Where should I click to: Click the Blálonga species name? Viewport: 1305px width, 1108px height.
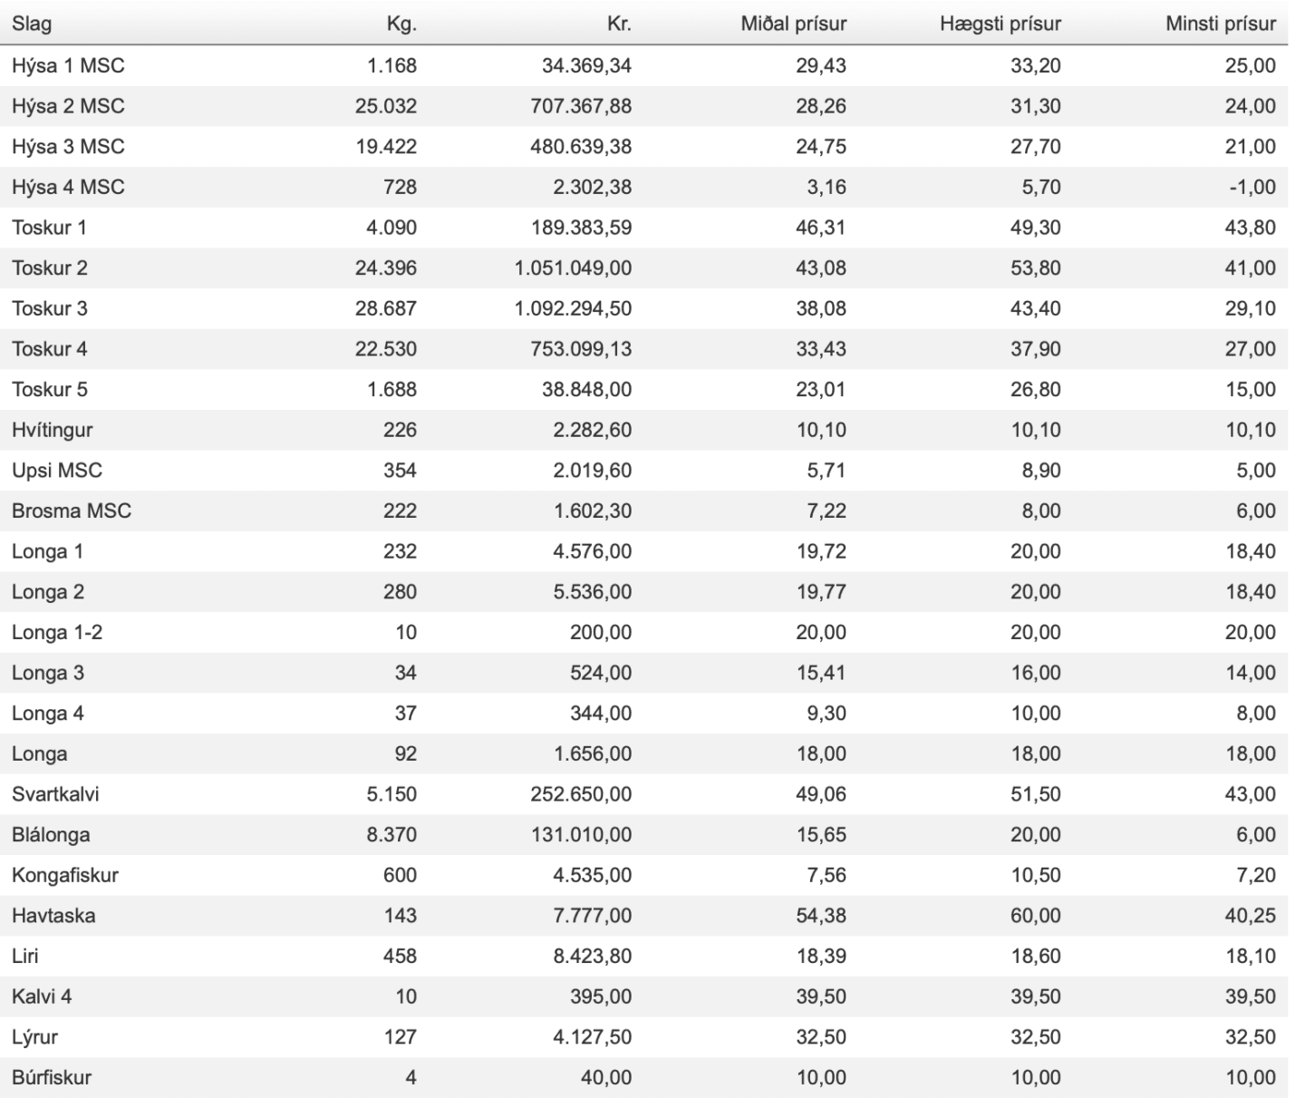click(51, 834)
